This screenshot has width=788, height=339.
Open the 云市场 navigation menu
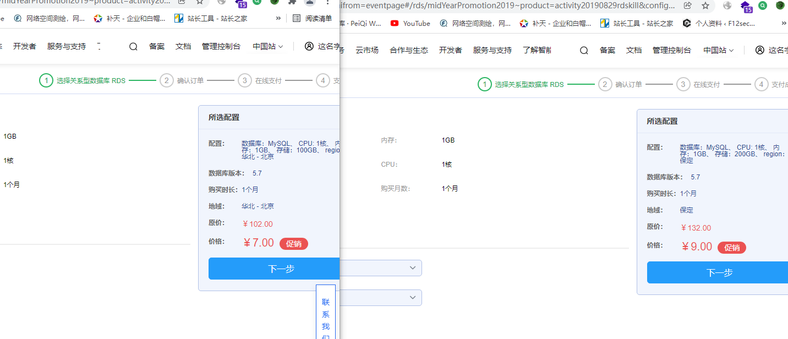[x=367, y=50]
